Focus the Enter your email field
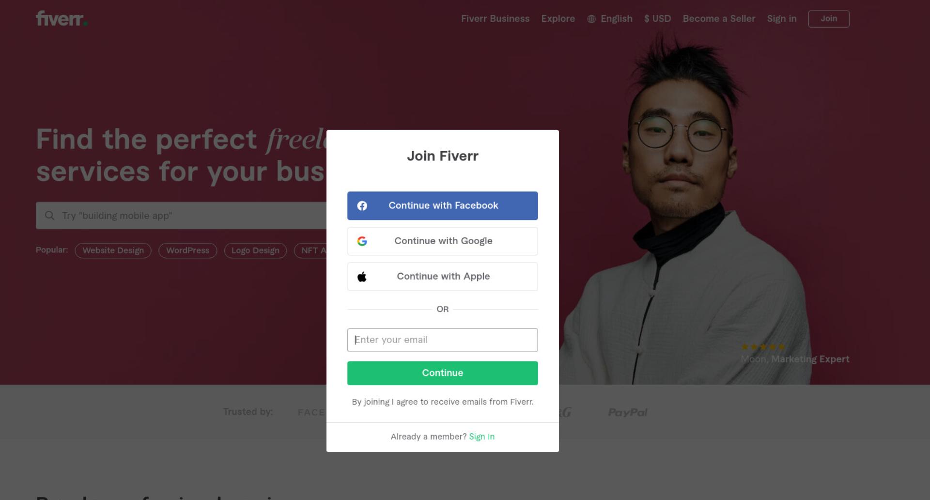This screenshot has height=500, width=930. coord(442,340)
